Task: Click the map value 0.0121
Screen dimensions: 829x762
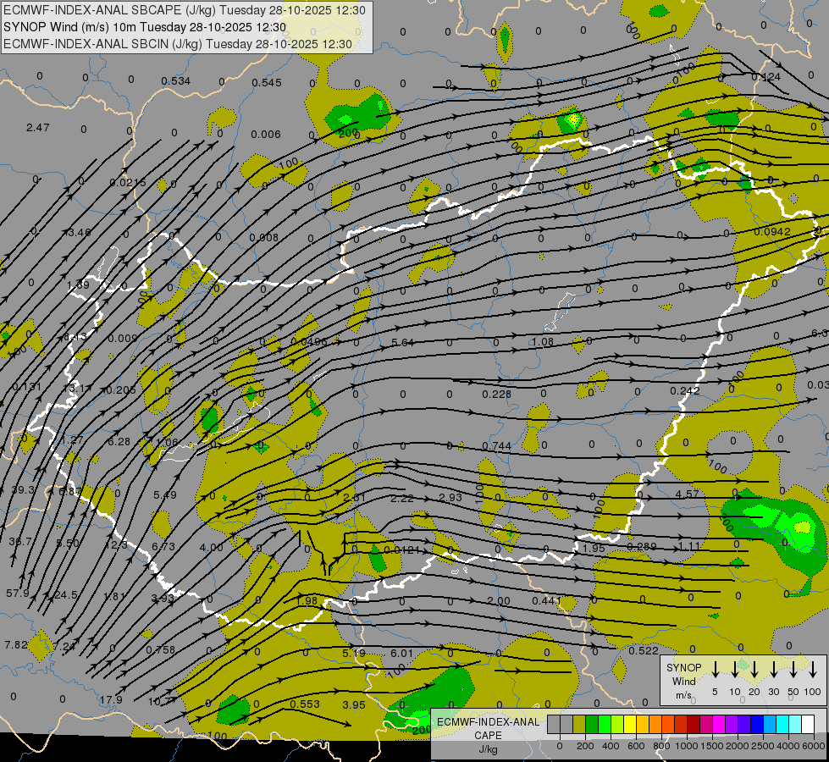Action: [402, 550]
